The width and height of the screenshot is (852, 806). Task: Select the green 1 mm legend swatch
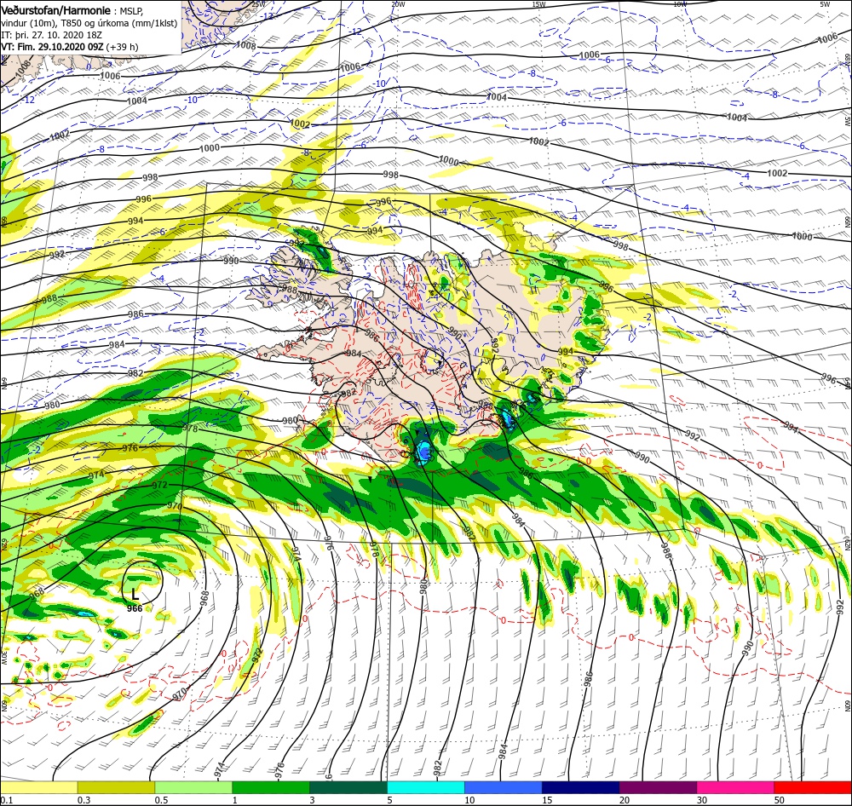pos(271,787)
